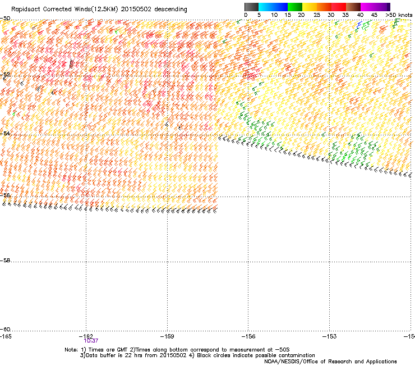415x365 pixels.
Task: Click the magenta 40-45 knots color swatch
Action: point(368,7)
